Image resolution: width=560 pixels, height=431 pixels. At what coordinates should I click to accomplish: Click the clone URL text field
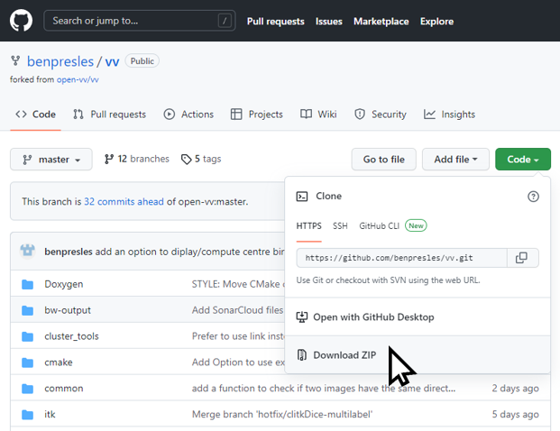tap(402, 258)
